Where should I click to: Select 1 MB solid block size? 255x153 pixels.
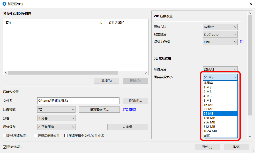tap(220, 87)
